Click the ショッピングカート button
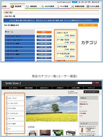This screenshot has width=103, height=137. click(x=91, y=92)
